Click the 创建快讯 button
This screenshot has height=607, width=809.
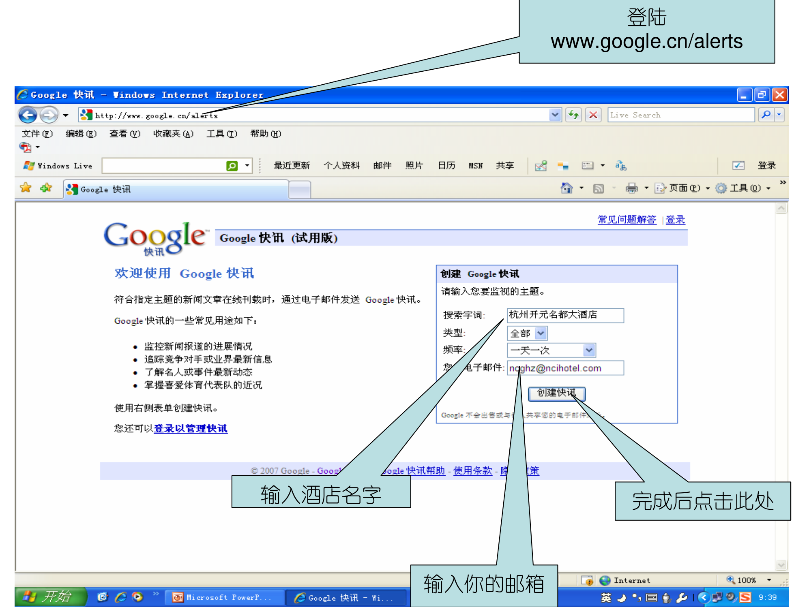pyautogui.click(x=556, y=393)
